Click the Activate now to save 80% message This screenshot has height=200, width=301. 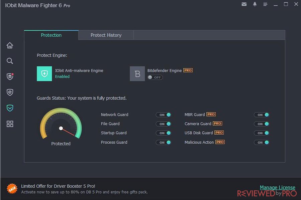point(84,192)
